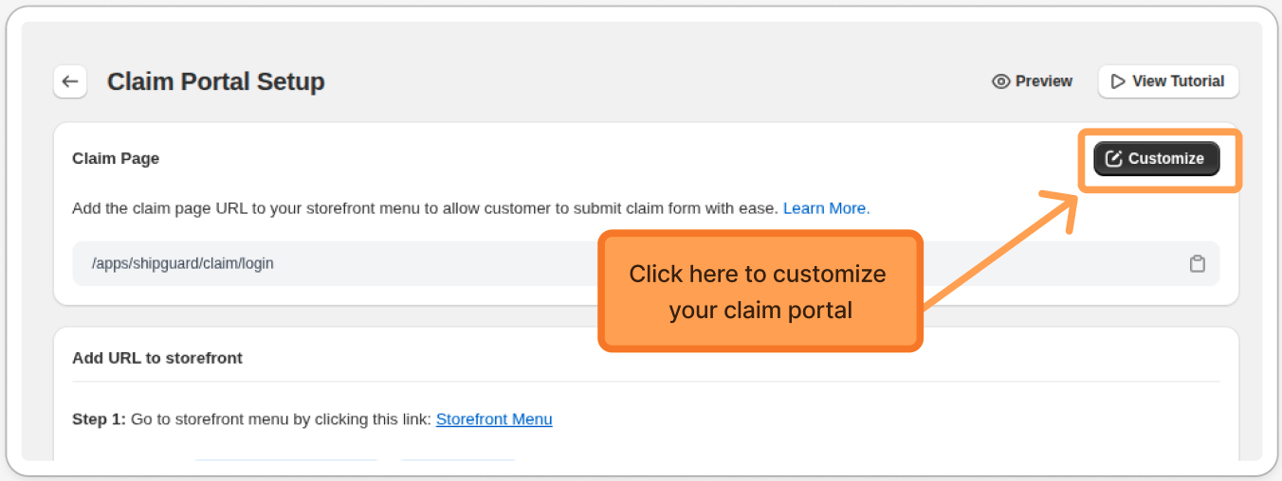Click the pencil icon in Customize button
The image size is (1282, 481).
point(1114,159)
